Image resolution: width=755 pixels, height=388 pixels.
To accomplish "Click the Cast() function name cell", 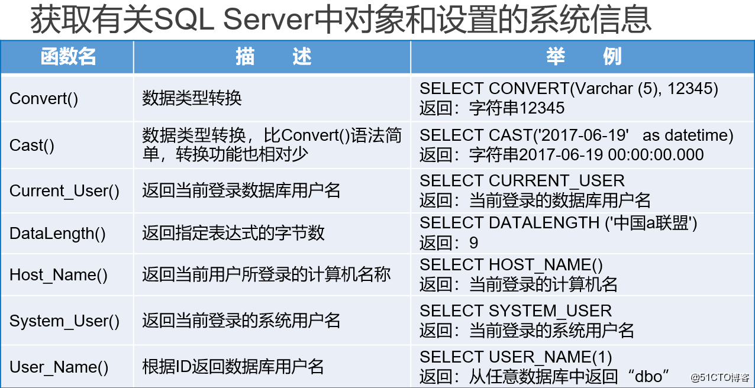I will click(x=67, y=145).
